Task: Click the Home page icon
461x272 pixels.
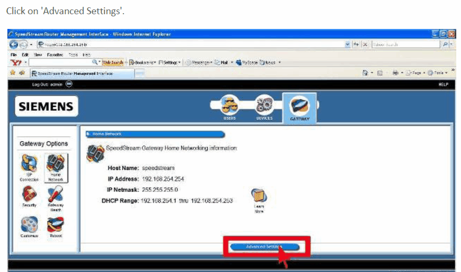Action: pyautogui.click(x=365, y=73)
